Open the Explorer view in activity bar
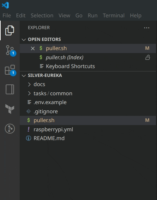Image resolution: width=157 pixels, height=200 pixels. [x=10, y=30]
